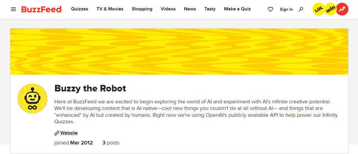Click the '3 posts' count

pos(111,143)
